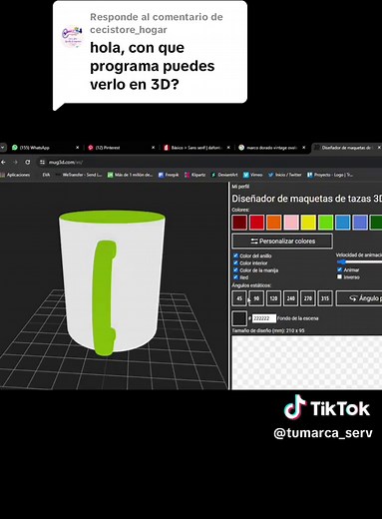Close the 'Básico > Sans serif' tab

pos(228,148)
